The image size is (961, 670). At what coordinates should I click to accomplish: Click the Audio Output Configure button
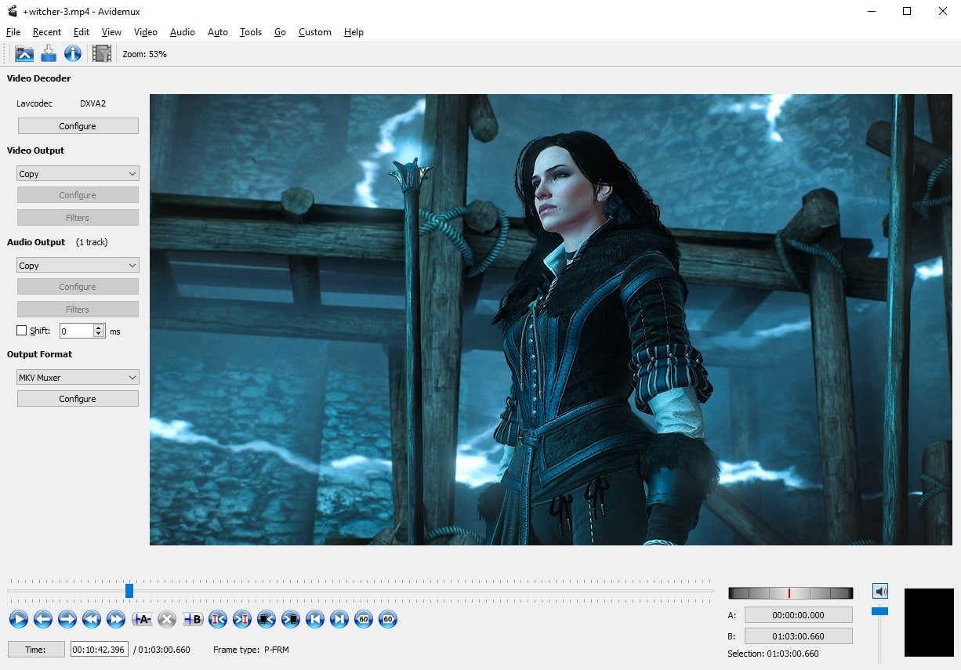(78, 287)
